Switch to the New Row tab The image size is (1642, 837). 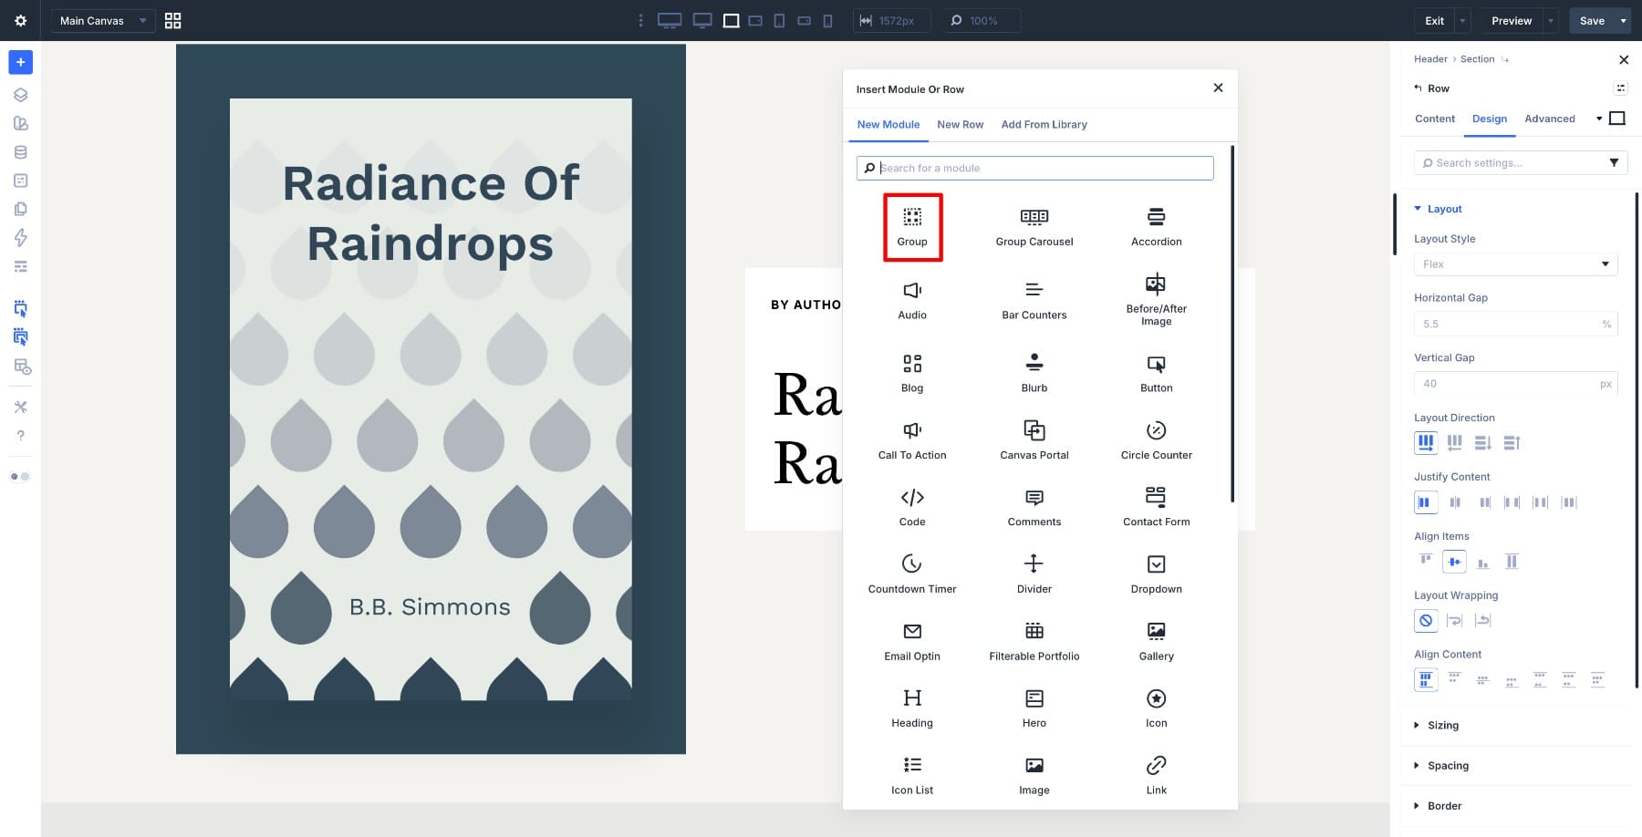[960, 124]
